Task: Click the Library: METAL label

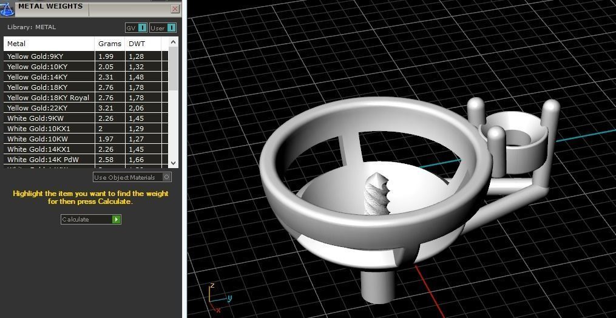Action: click(x=32, y=27)
